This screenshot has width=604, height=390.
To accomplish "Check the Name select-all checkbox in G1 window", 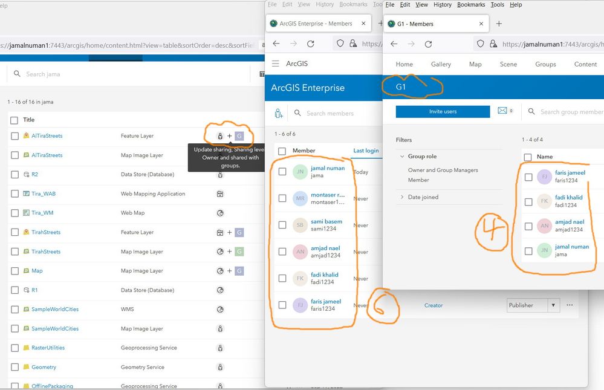I will coord(528,157).
